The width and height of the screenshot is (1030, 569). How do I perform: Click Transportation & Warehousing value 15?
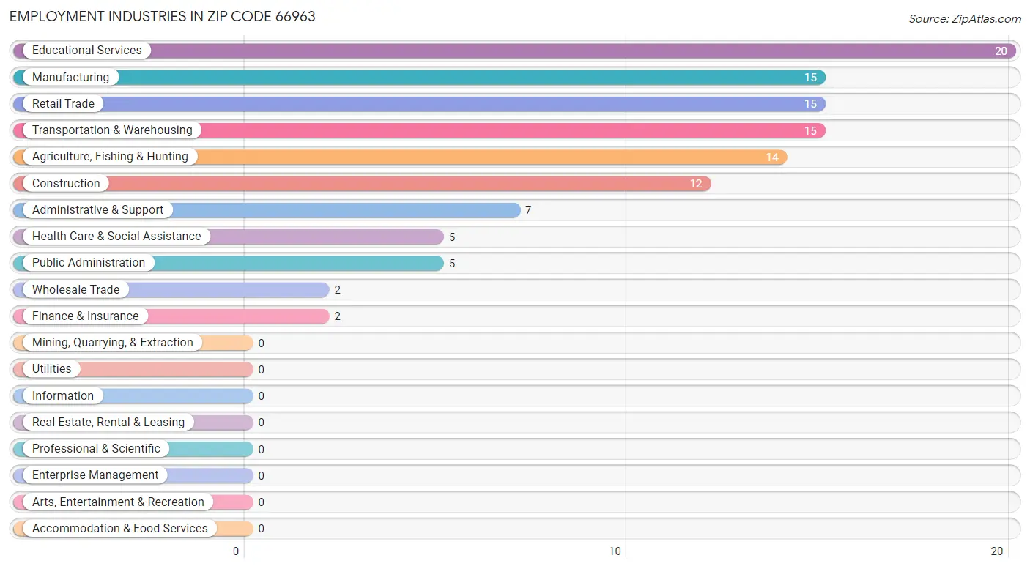(810, 131)
